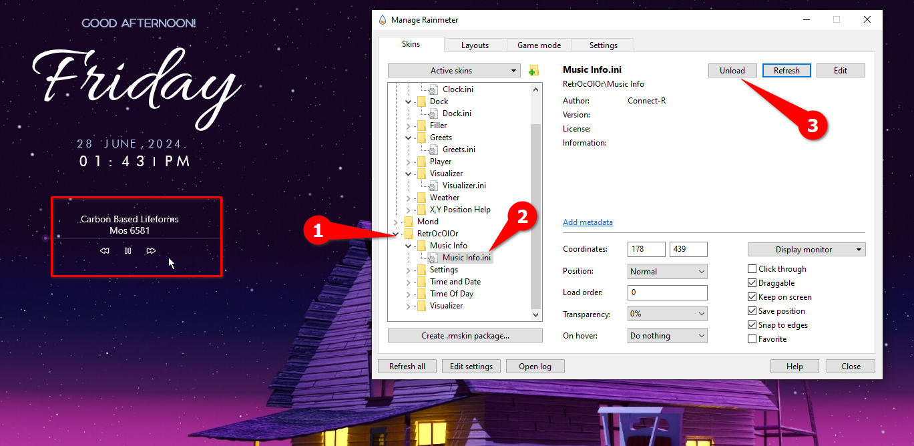Viewport: 914px width, 446px height.
Task: Select the Greets folder
Action: coord(441,137)
